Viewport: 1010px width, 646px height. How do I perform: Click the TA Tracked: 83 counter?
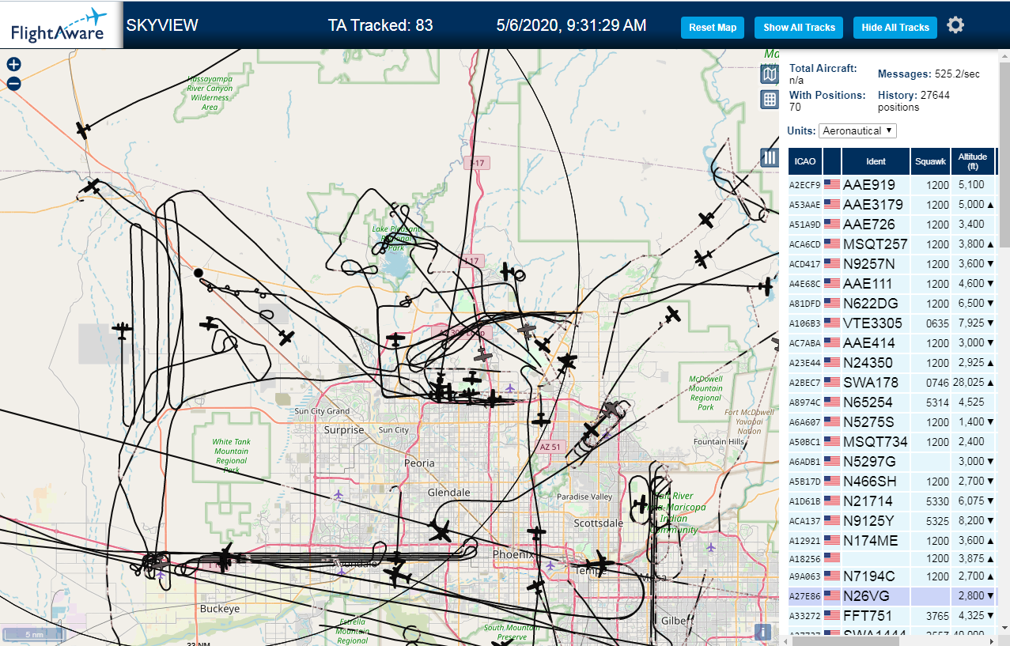coord(380,25)
